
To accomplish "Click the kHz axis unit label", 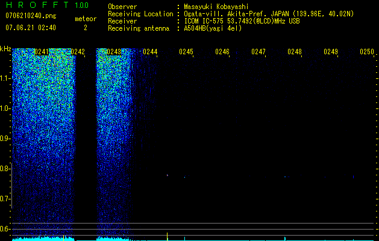I will click(x=5, y=49).
